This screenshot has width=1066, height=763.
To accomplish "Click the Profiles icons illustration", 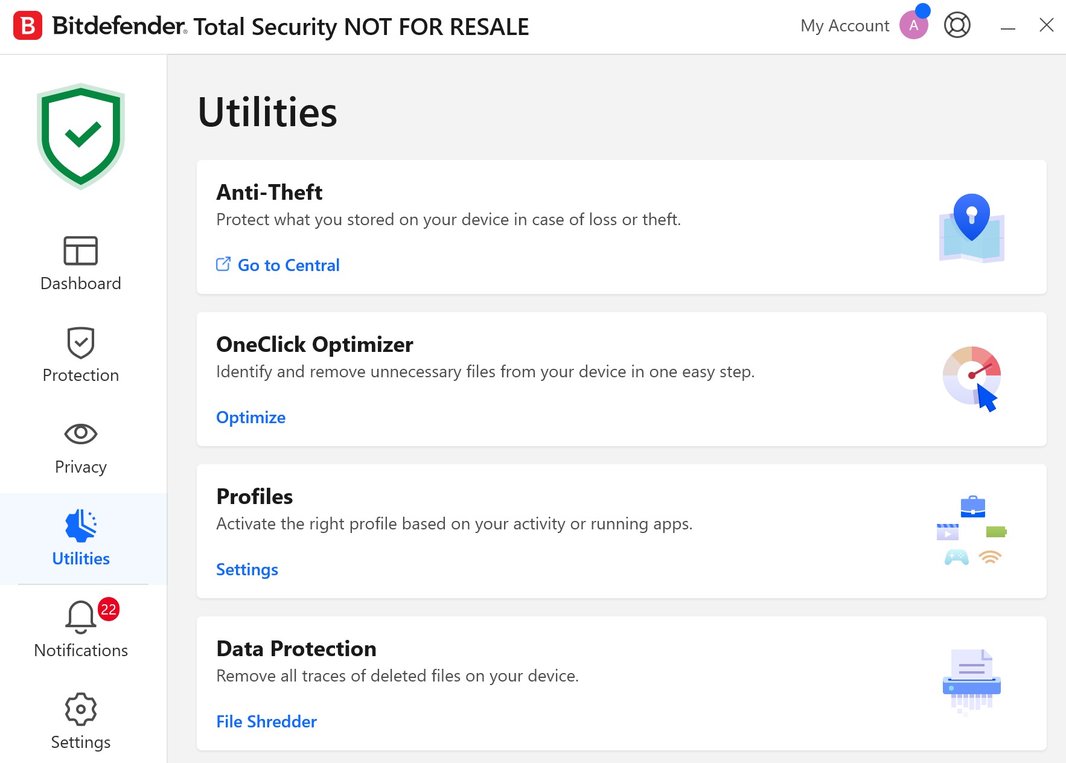I will [x=971, y=531].
